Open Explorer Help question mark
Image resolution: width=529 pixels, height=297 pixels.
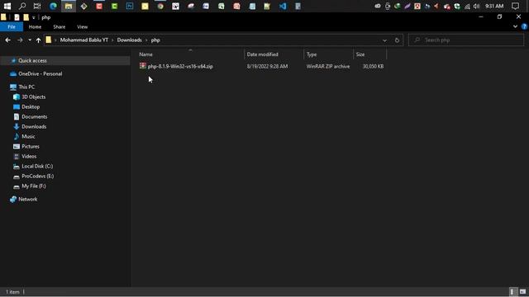pyautogui.click(x=524, y=26)
